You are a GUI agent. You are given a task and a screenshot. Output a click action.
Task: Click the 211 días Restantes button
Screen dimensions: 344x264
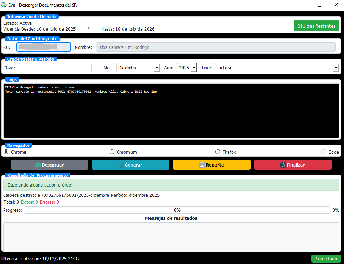[316, 26]
